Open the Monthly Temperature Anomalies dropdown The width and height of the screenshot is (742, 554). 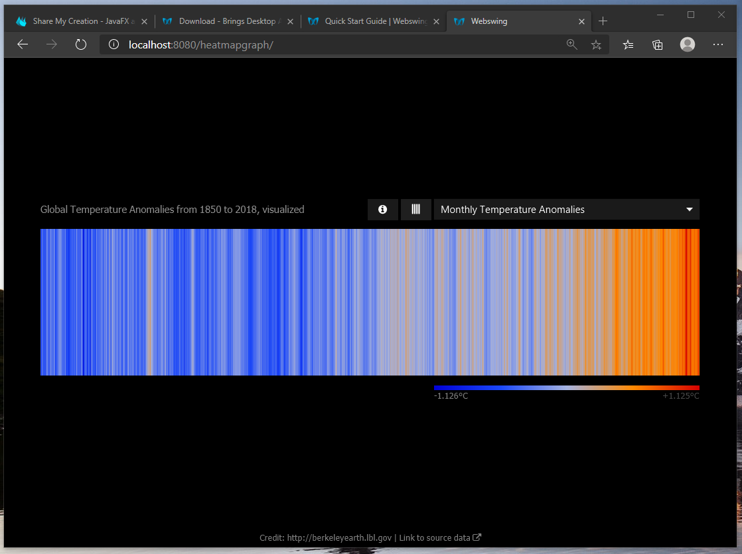pyautogui.click(x=566, y=210)
